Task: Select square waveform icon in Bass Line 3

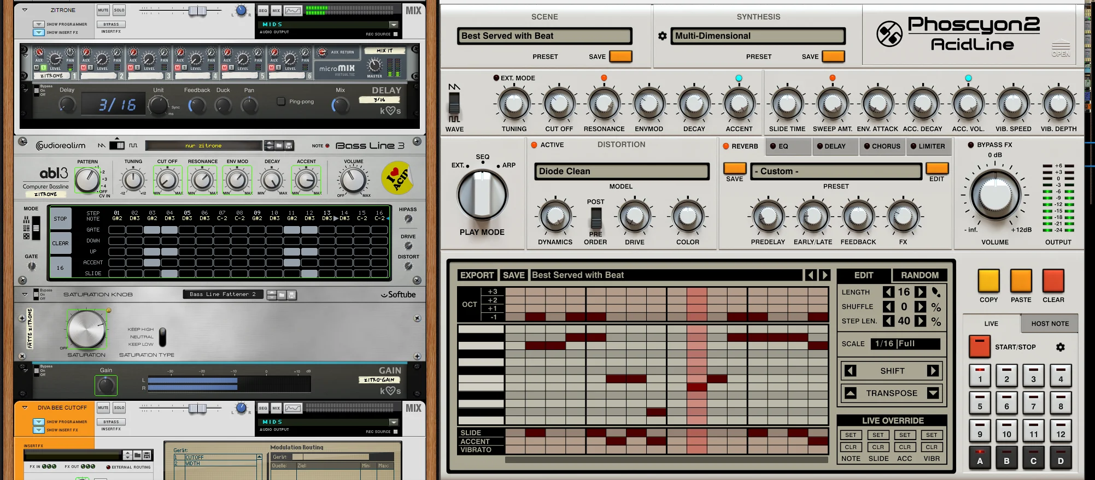Action: pyautogui.click(x=133, y=146)
